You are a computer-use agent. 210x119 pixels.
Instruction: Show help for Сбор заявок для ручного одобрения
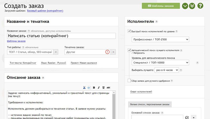[172, 81]
